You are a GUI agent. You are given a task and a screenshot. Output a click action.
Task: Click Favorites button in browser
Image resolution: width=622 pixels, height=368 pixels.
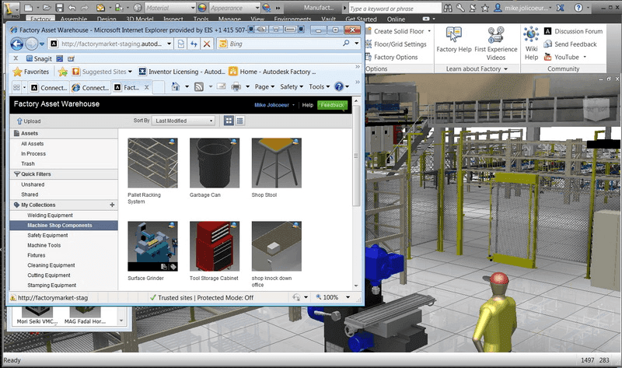[31, 72]
